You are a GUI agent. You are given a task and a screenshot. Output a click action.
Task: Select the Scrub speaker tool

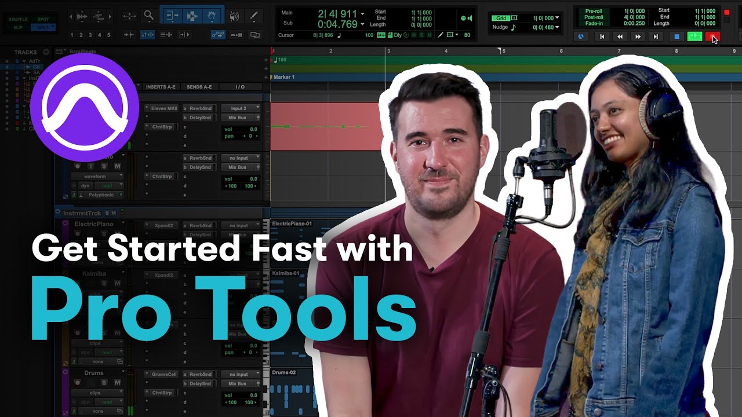coord(234,16)
